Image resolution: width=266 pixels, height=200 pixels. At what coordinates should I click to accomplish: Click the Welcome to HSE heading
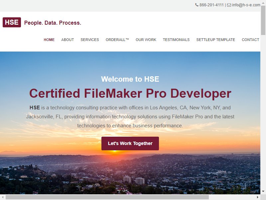[x=130, y=79]
